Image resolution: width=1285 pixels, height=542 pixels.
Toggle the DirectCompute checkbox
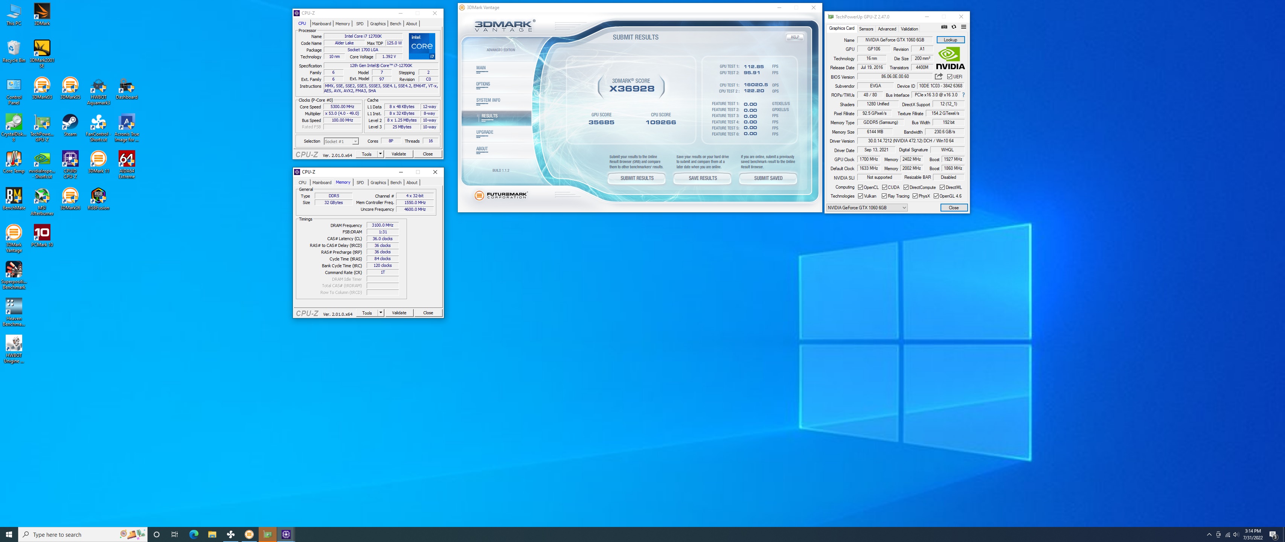coord(906,187)
